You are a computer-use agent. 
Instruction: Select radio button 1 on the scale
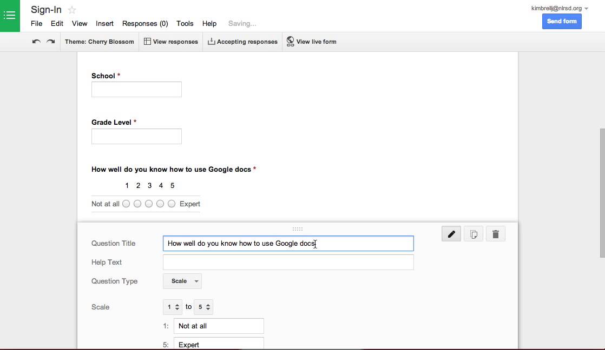click(x=126, y=204)
